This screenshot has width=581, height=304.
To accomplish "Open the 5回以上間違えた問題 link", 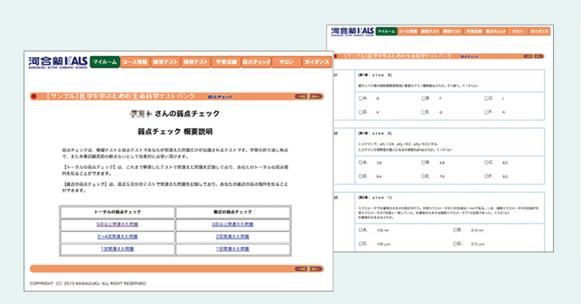I will tap(117, 225).
